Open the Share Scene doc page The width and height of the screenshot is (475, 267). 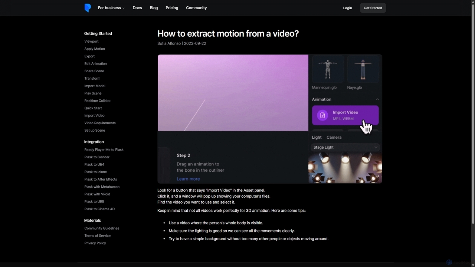[x=94, y=71]
